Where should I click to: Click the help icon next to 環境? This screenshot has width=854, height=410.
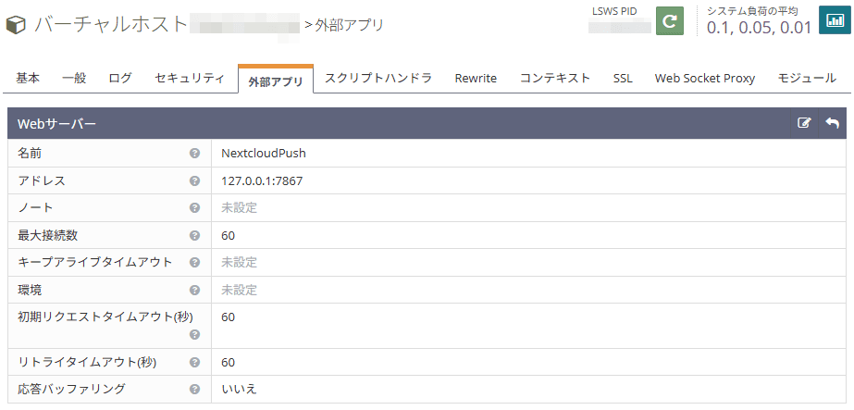point(194,291)
